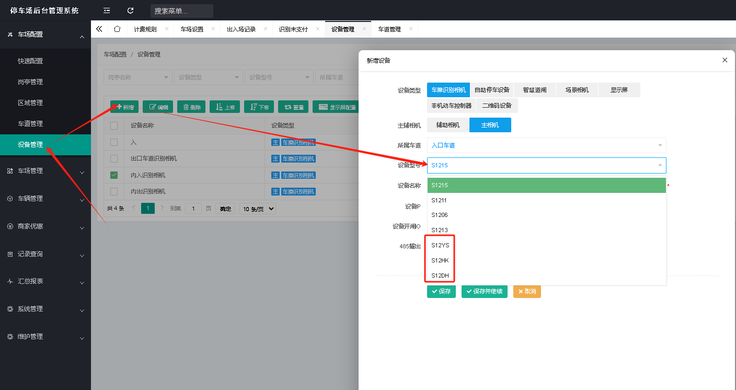Close the 计费规则 tab with its x
This screenshot has width=736, height=390.
(x=167, y=29)
